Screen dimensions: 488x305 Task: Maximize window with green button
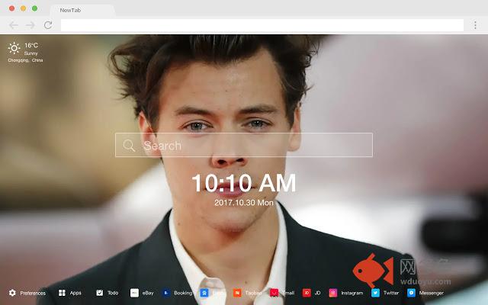pyautogui.click(x=35, y=8)
